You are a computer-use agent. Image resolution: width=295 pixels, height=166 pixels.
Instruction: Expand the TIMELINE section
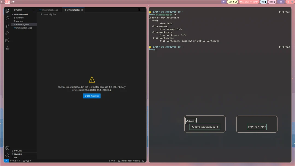click(18, 154)
